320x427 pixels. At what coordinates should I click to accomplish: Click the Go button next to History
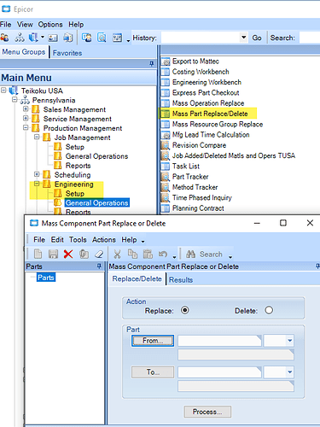pos(257,38)
